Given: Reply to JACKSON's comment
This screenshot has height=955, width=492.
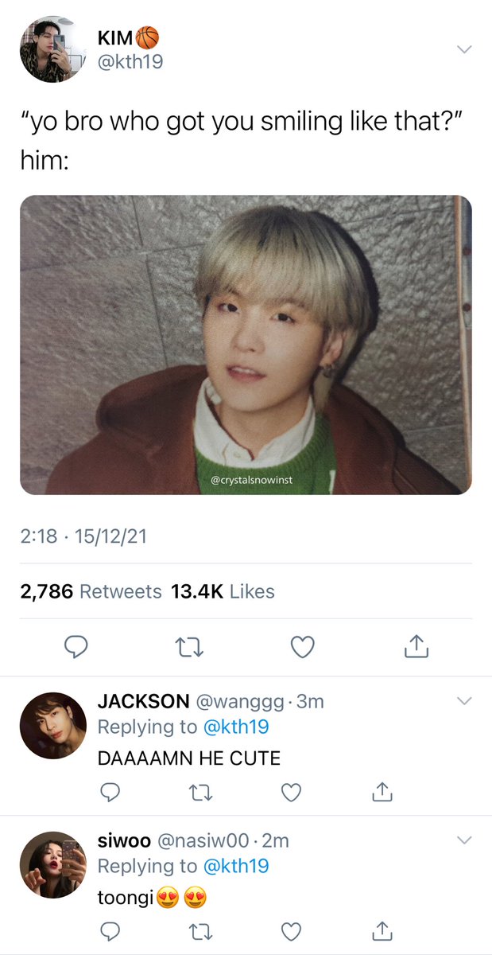Looking at the screenshot, I should click(110, 792).
